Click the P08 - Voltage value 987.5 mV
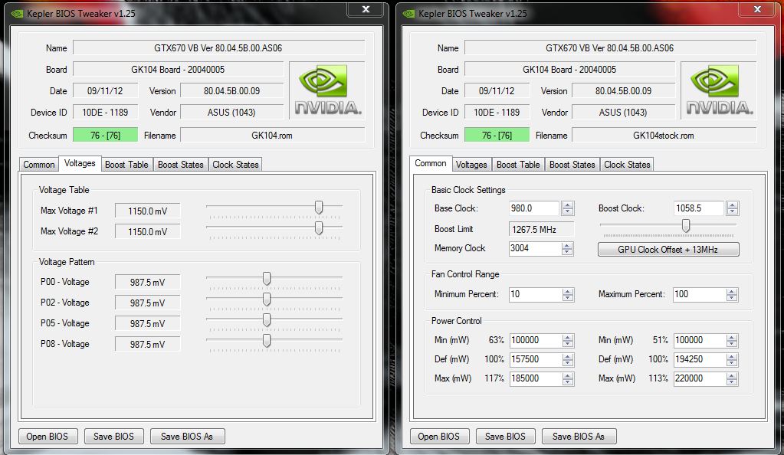The width and height of the screenshot is (784, 455). pos(147,345)
